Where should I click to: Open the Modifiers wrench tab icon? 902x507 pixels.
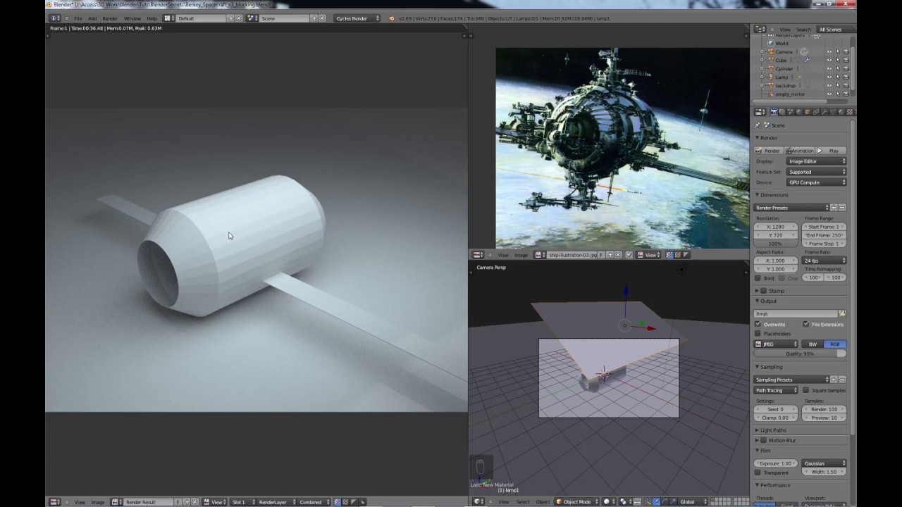824,112
